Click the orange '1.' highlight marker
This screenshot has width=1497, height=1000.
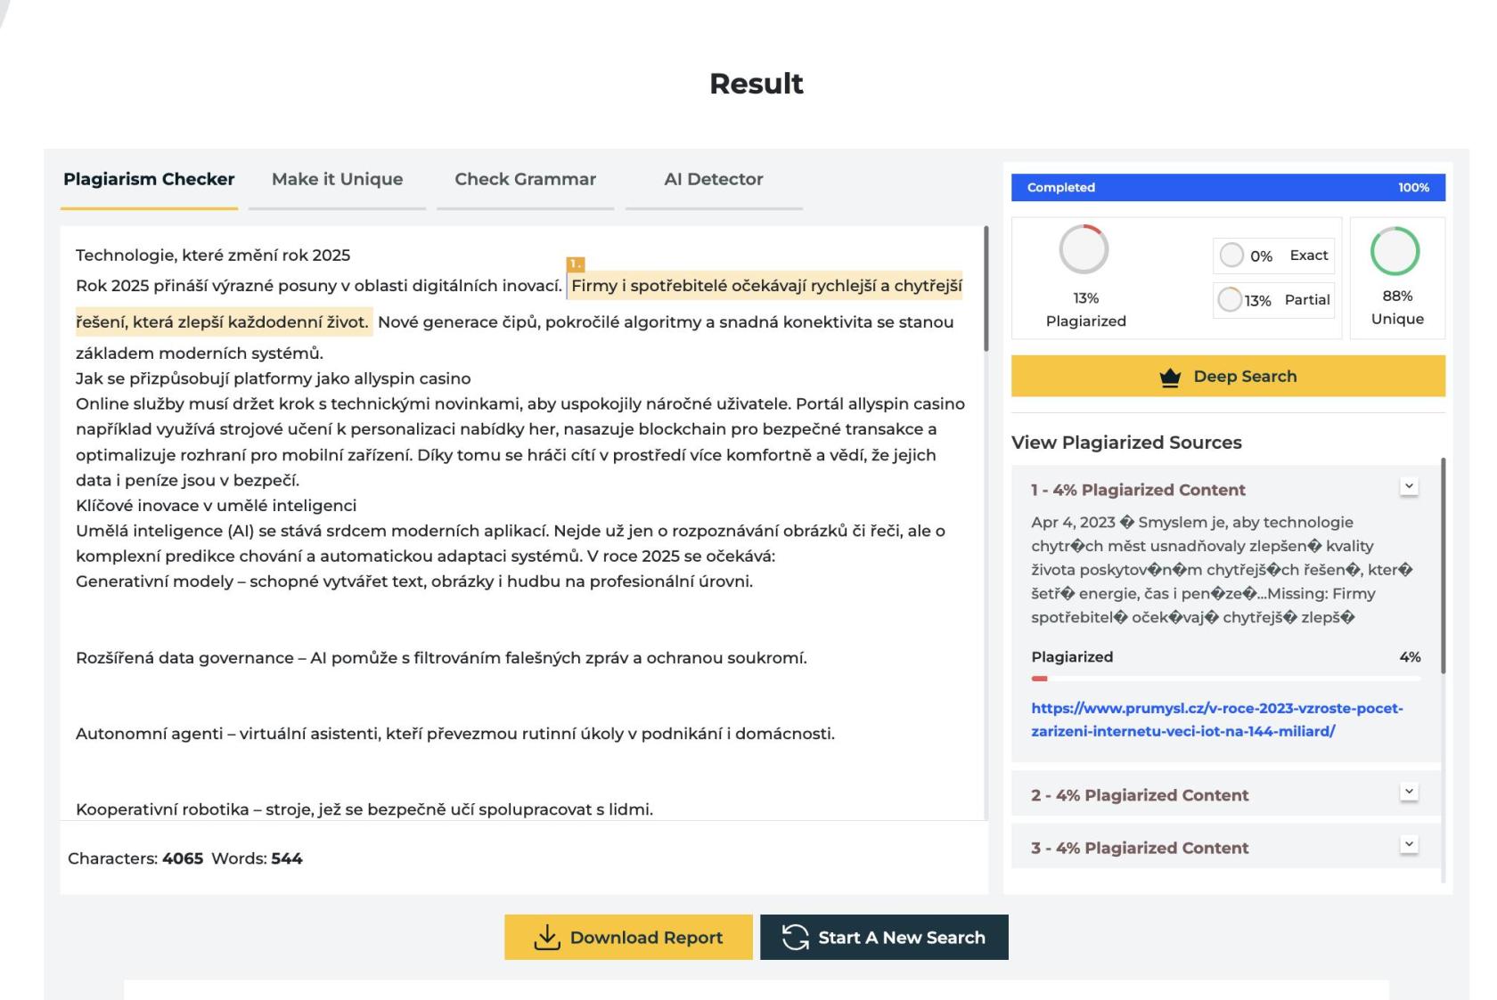tap(576, 264)
